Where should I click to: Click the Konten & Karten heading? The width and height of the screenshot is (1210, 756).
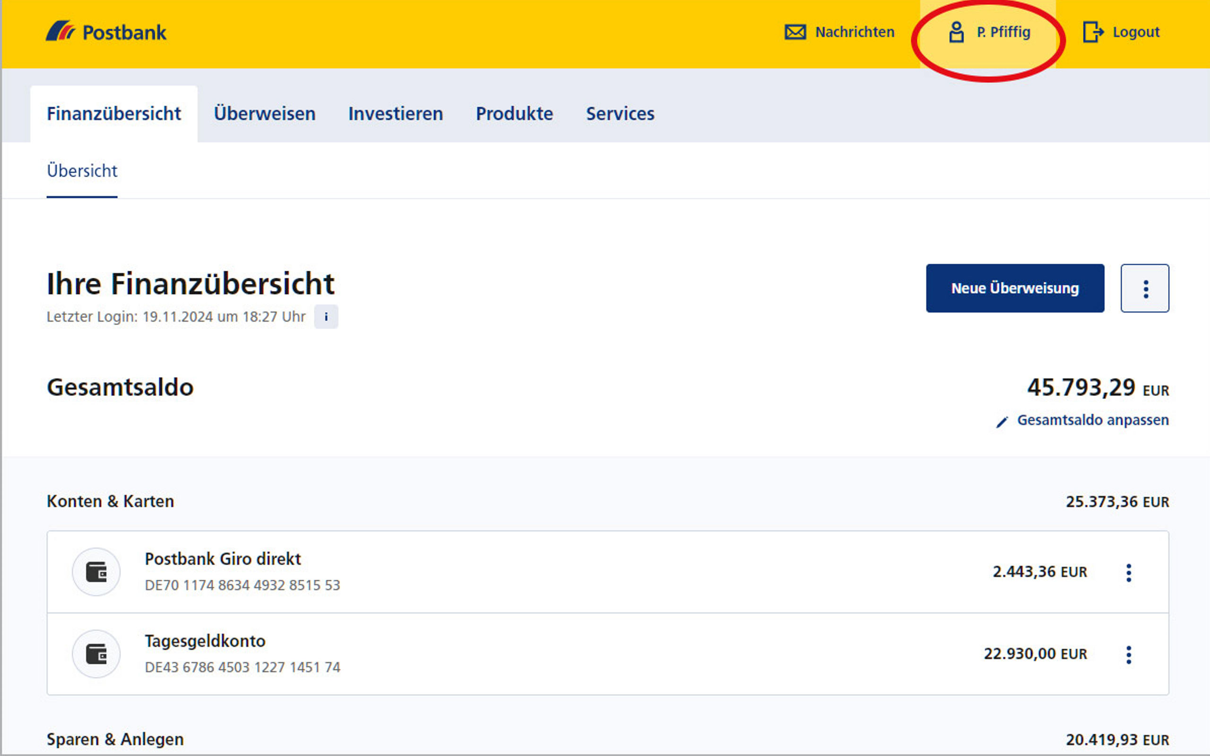[111, 501]
